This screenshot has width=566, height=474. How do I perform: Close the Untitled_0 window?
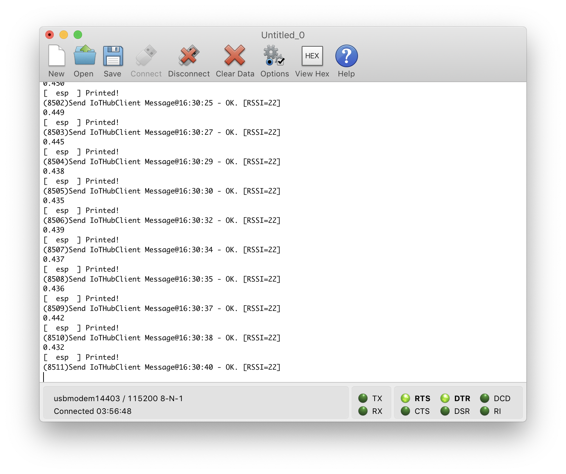pyautogui.click(x=50, y=35)
